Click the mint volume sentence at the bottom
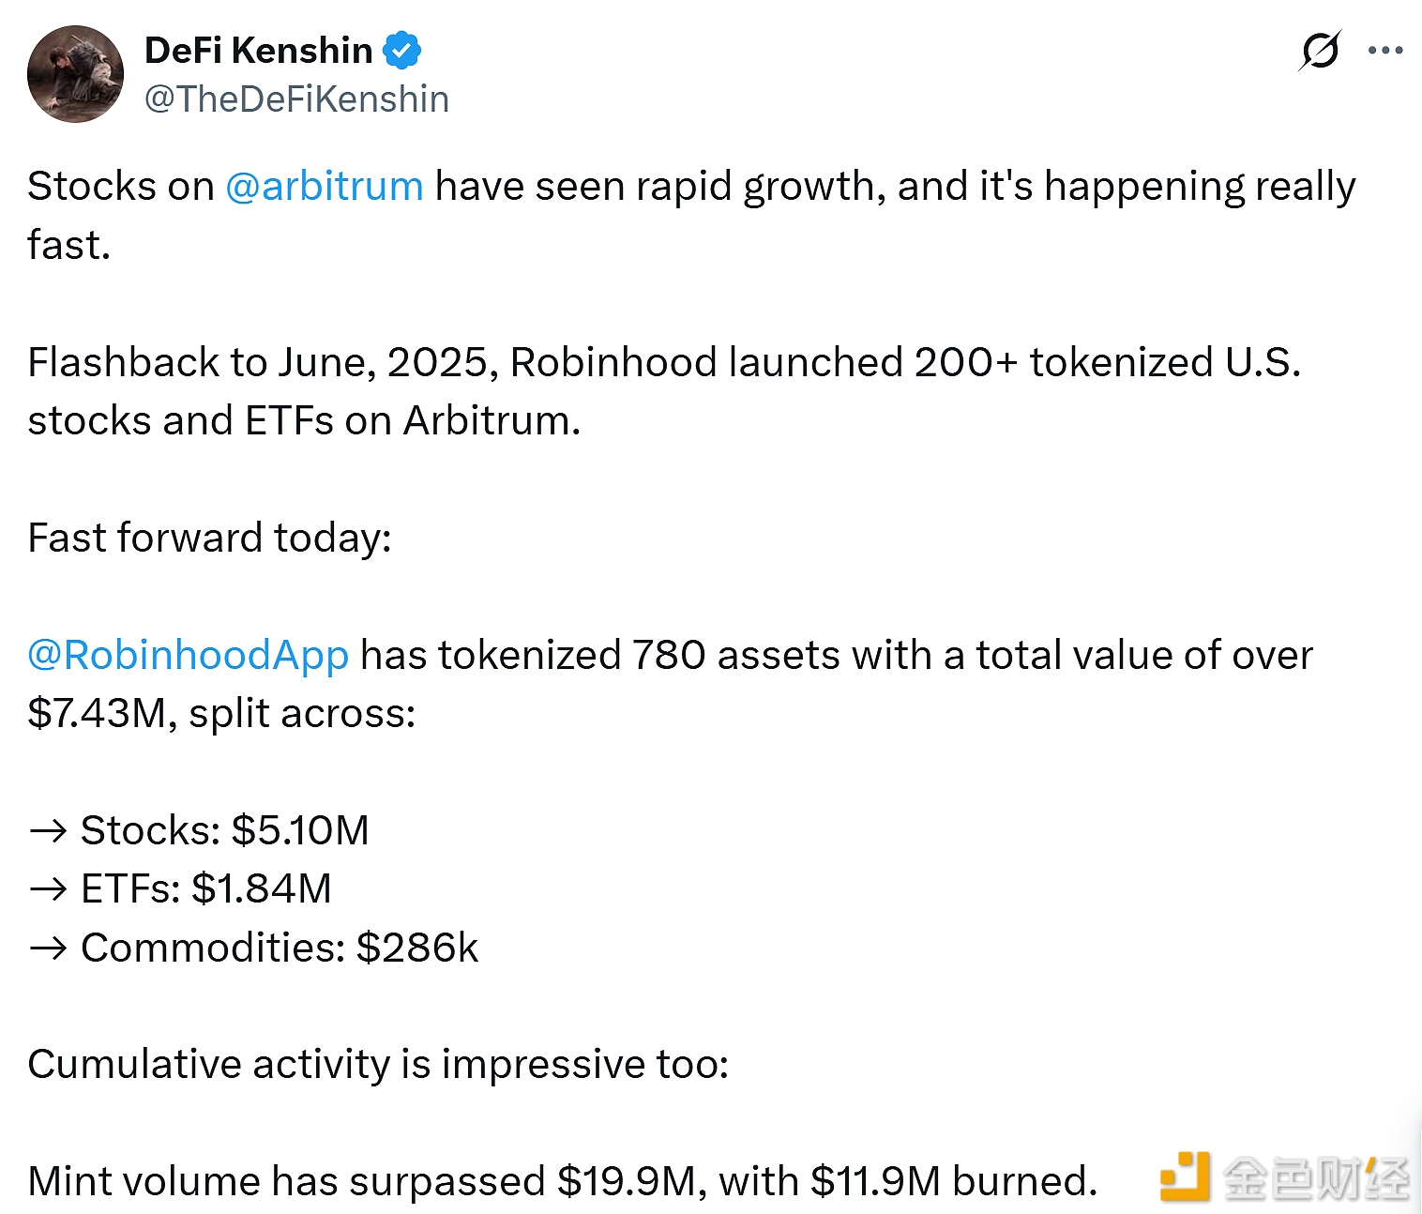This screenshot has height=1214, width=1422. (561, 1181)
